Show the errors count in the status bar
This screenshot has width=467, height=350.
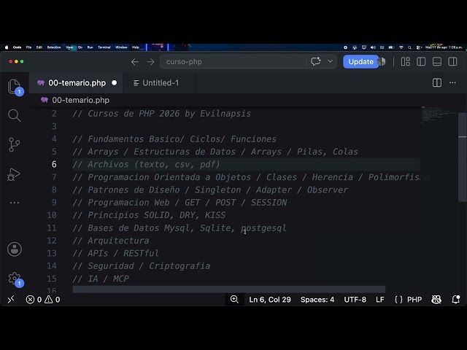pyautogui.click(x=34, y=300)
